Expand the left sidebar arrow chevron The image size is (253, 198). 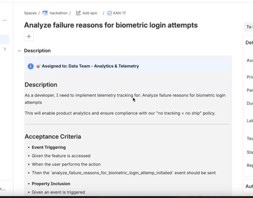tap(5, 49)
